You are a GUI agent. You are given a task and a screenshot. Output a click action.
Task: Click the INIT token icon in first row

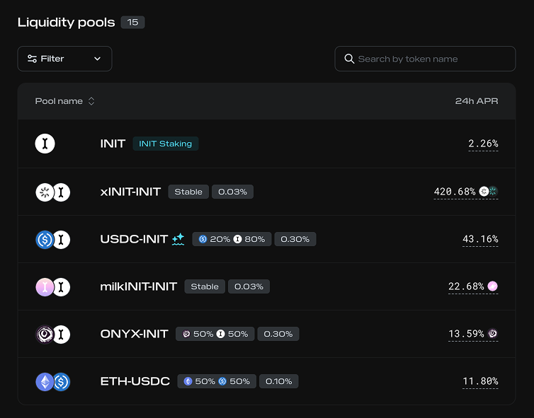point(45,144)
